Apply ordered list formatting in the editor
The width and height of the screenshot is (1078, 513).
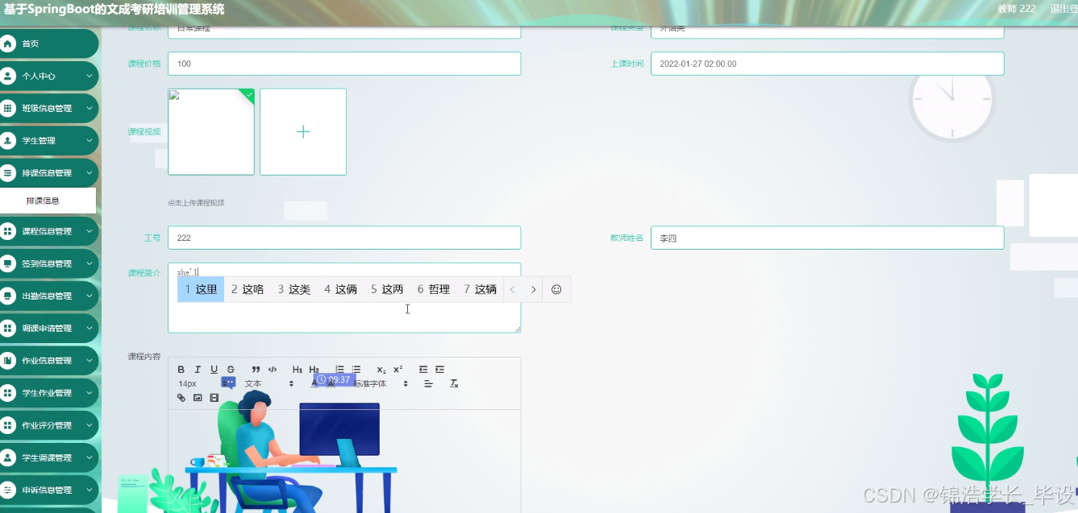point(339,370)
